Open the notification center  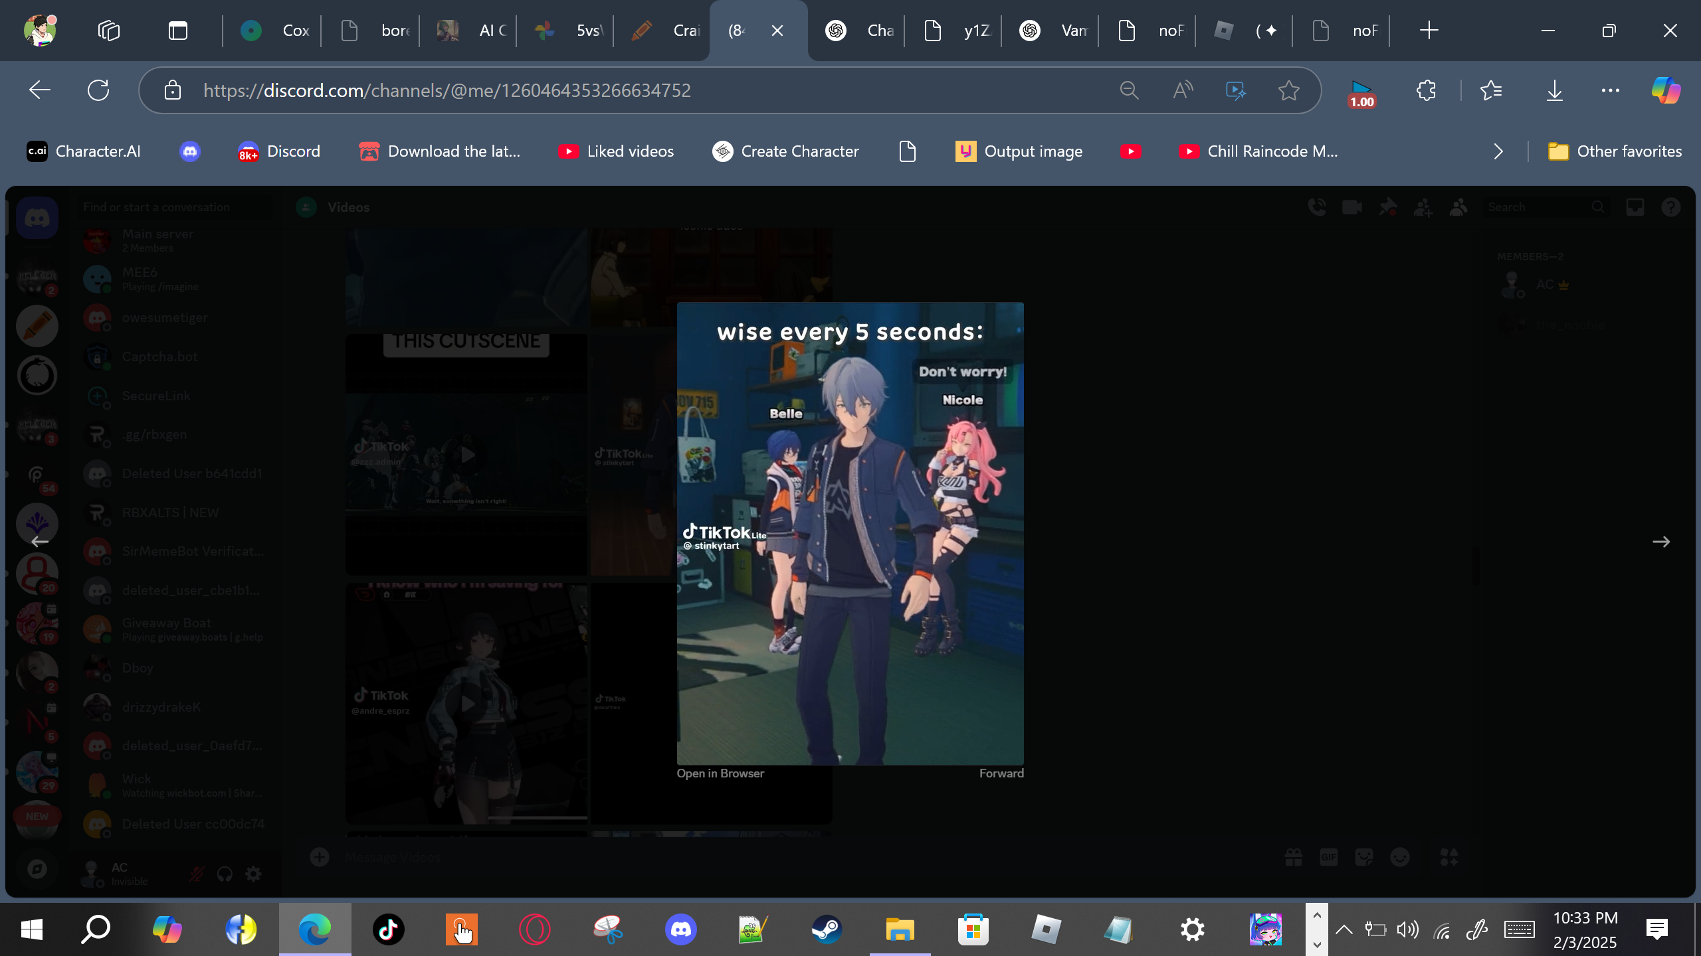1657,929
